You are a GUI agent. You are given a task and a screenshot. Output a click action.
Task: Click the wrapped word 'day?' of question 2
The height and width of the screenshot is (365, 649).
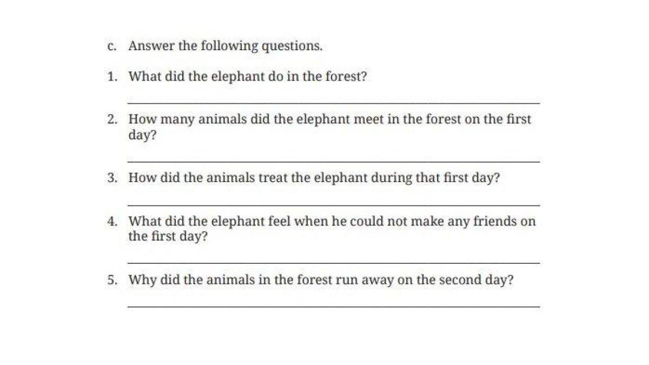tap(142, 135)
